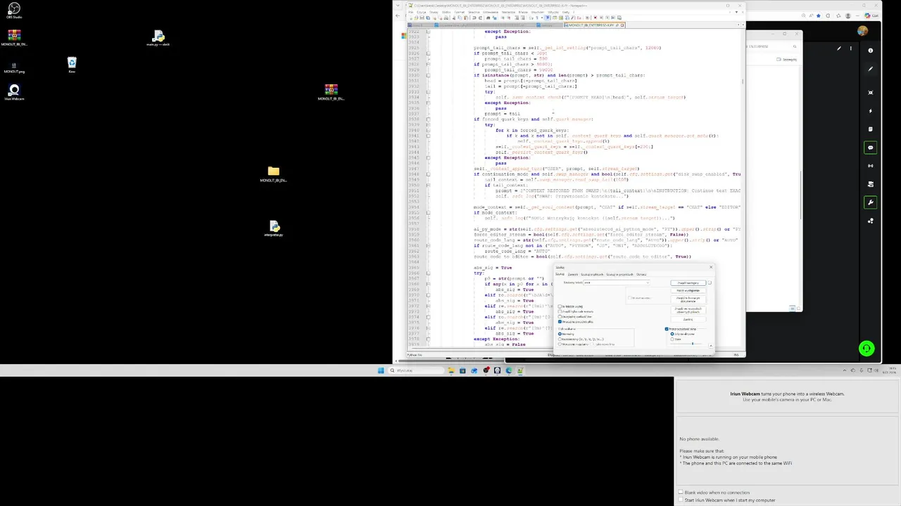The height and width of the screenshot is (506, 901).
Task: Click the 'Szukany tekst' search text field
Action: pos(614,283)
